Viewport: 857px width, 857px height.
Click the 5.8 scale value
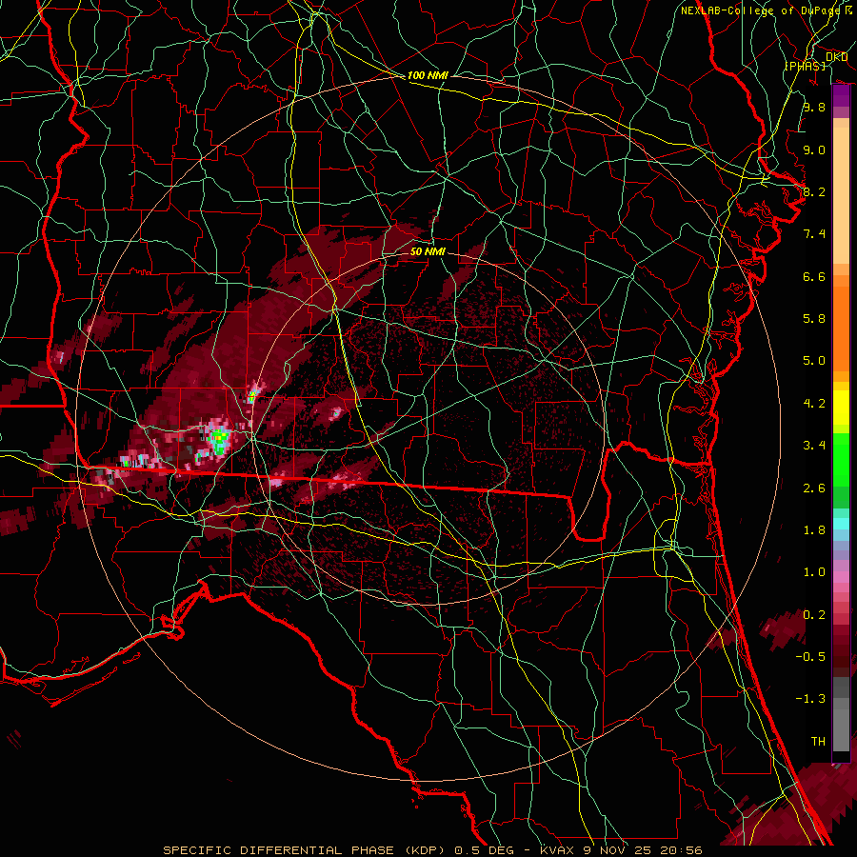pyautogui.click(x=814, y=319)
